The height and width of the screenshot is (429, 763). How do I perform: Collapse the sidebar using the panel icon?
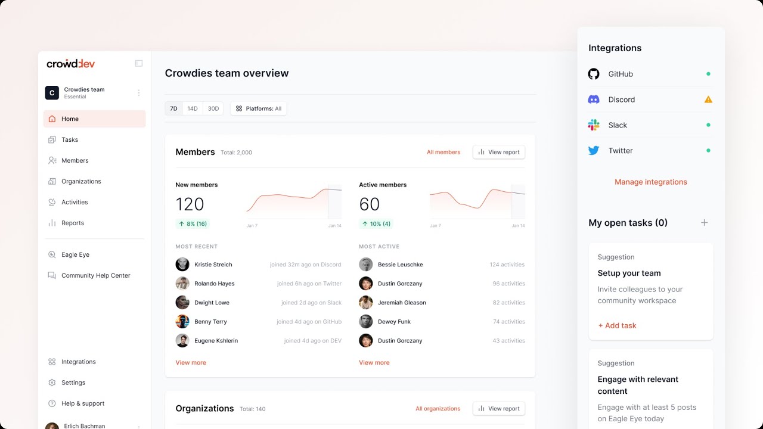pos(139,63)
